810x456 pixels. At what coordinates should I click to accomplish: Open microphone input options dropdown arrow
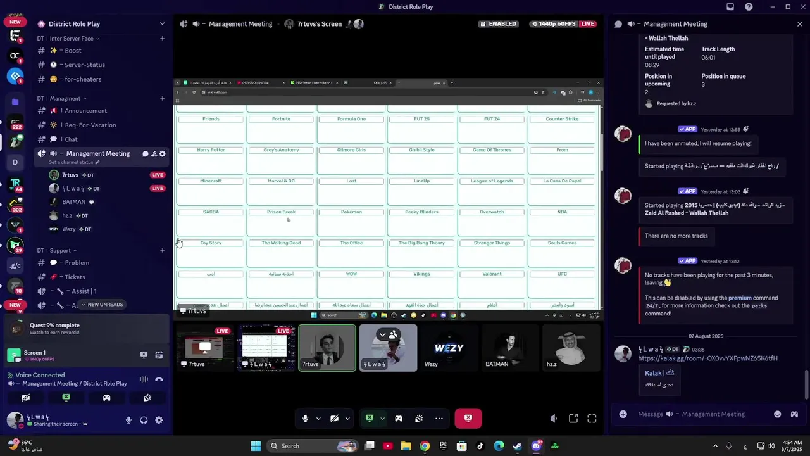tap(318, 419)
